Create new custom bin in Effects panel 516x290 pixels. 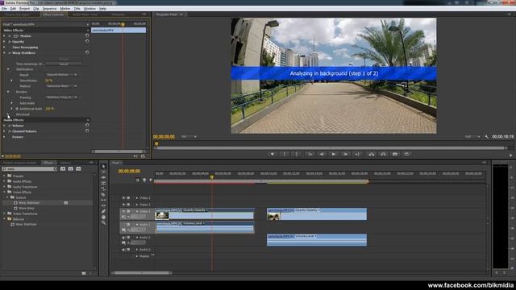point(84,273)
